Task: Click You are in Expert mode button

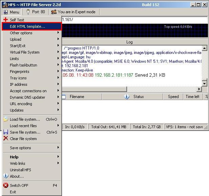Action: pos(74,12)
